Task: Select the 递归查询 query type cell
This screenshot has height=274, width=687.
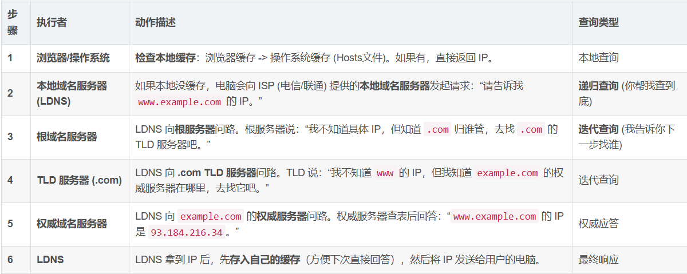Action: click(598, 86)
